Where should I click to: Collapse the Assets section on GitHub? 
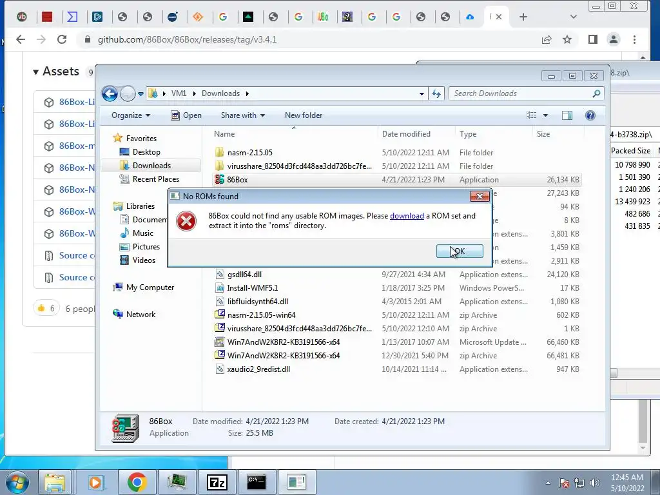point(57,72)
